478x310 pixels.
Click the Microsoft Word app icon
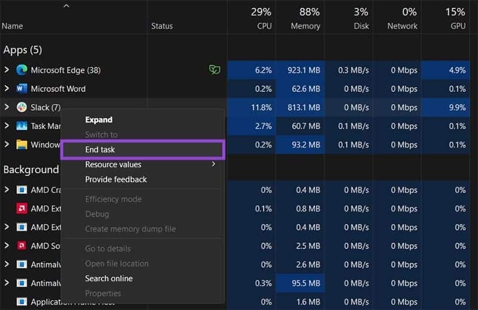(22, 89)
